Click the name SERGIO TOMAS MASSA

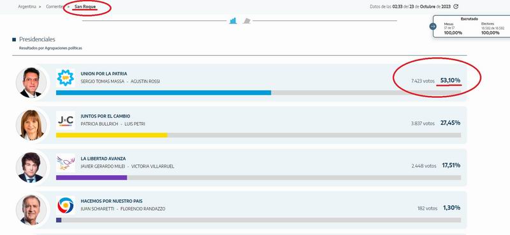point(103,81)
